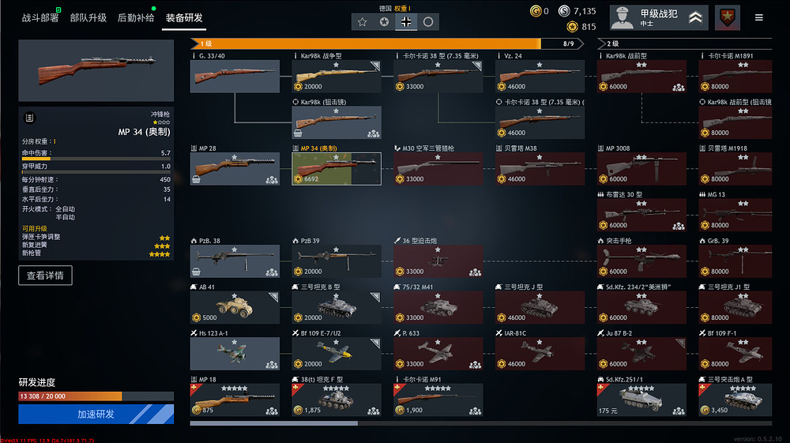Click the blue 加速研发 button
Image resolution: width=790 pixels, height=443 pixels.
pyautogui.click(x=96, y=414)
